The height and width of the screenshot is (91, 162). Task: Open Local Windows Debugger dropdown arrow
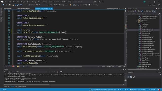pyautogui.click(x=66, y=5)
